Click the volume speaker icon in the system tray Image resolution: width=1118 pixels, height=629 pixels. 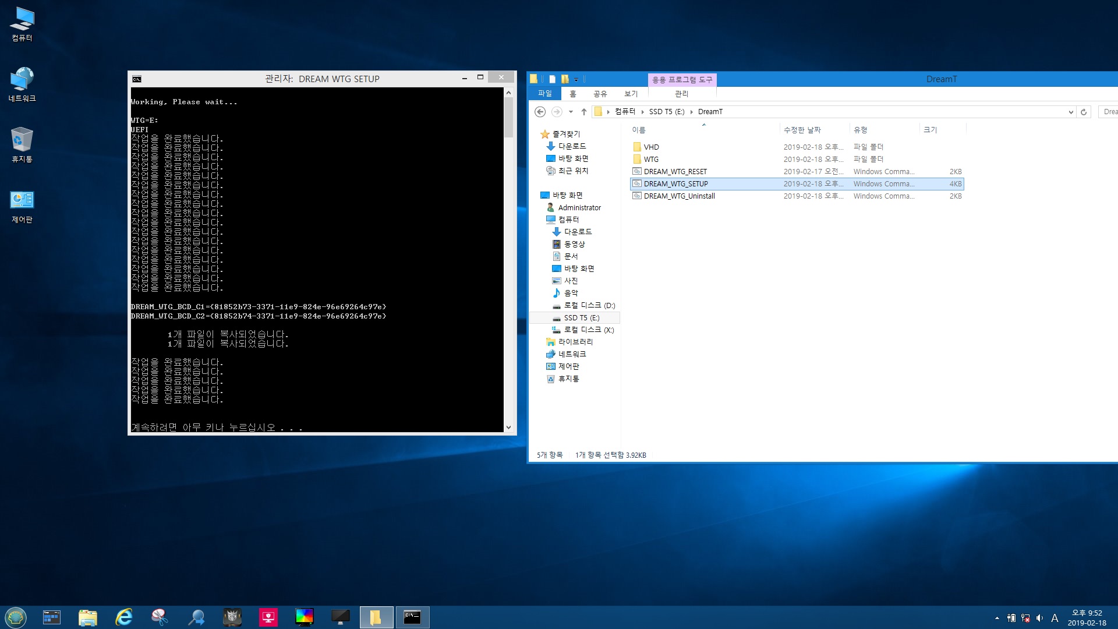tap(1039, 618)
